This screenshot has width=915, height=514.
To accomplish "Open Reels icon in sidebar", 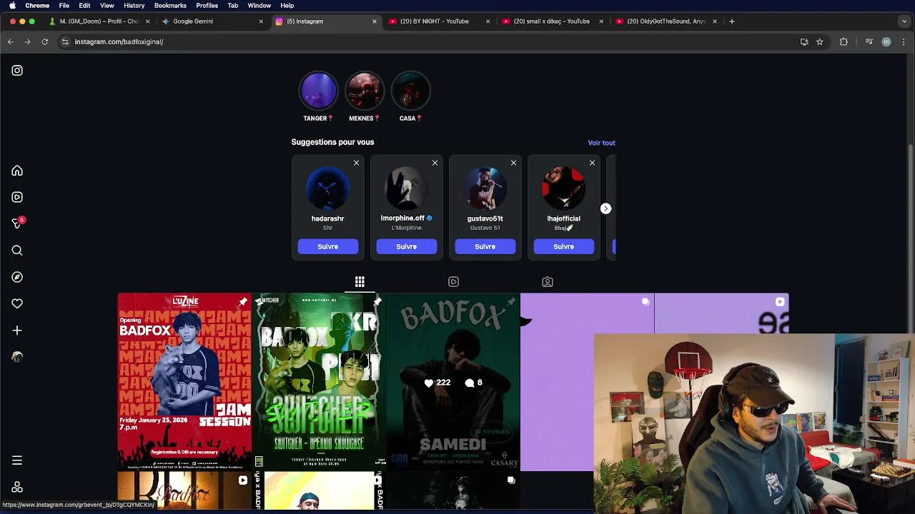I will [x=17, y=197].
